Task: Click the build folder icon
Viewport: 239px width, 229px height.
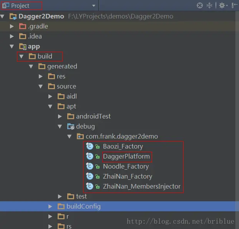Action: (x=32, y=56)
